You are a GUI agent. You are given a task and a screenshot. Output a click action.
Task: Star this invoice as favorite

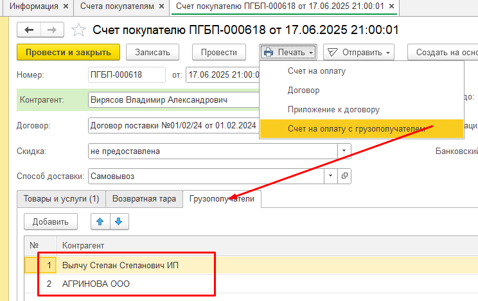click(78, 30)
